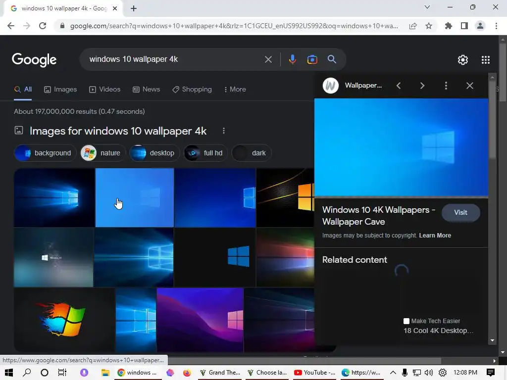Switch to News tab
The image size is (507, 380).
coord(146,90)
